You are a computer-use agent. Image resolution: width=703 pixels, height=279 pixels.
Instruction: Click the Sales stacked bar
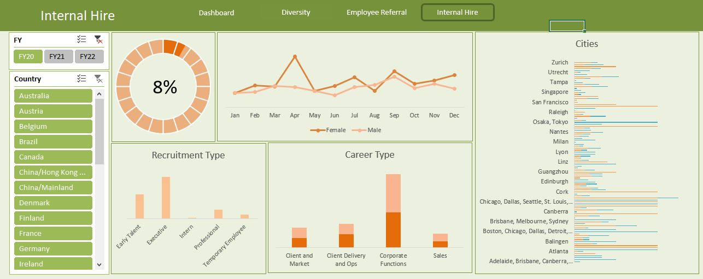[440, 240]
